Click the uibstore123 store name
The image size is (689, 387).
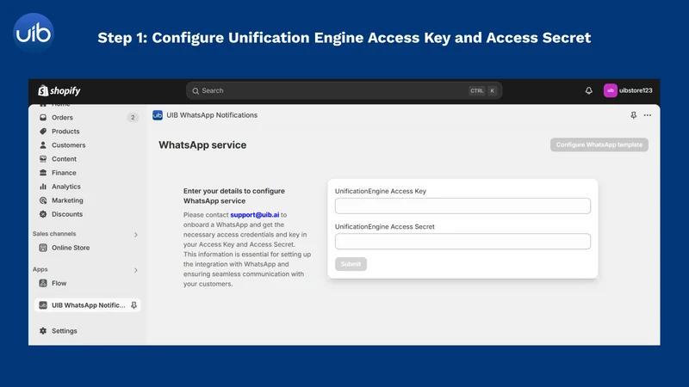(x=636, y=91)
